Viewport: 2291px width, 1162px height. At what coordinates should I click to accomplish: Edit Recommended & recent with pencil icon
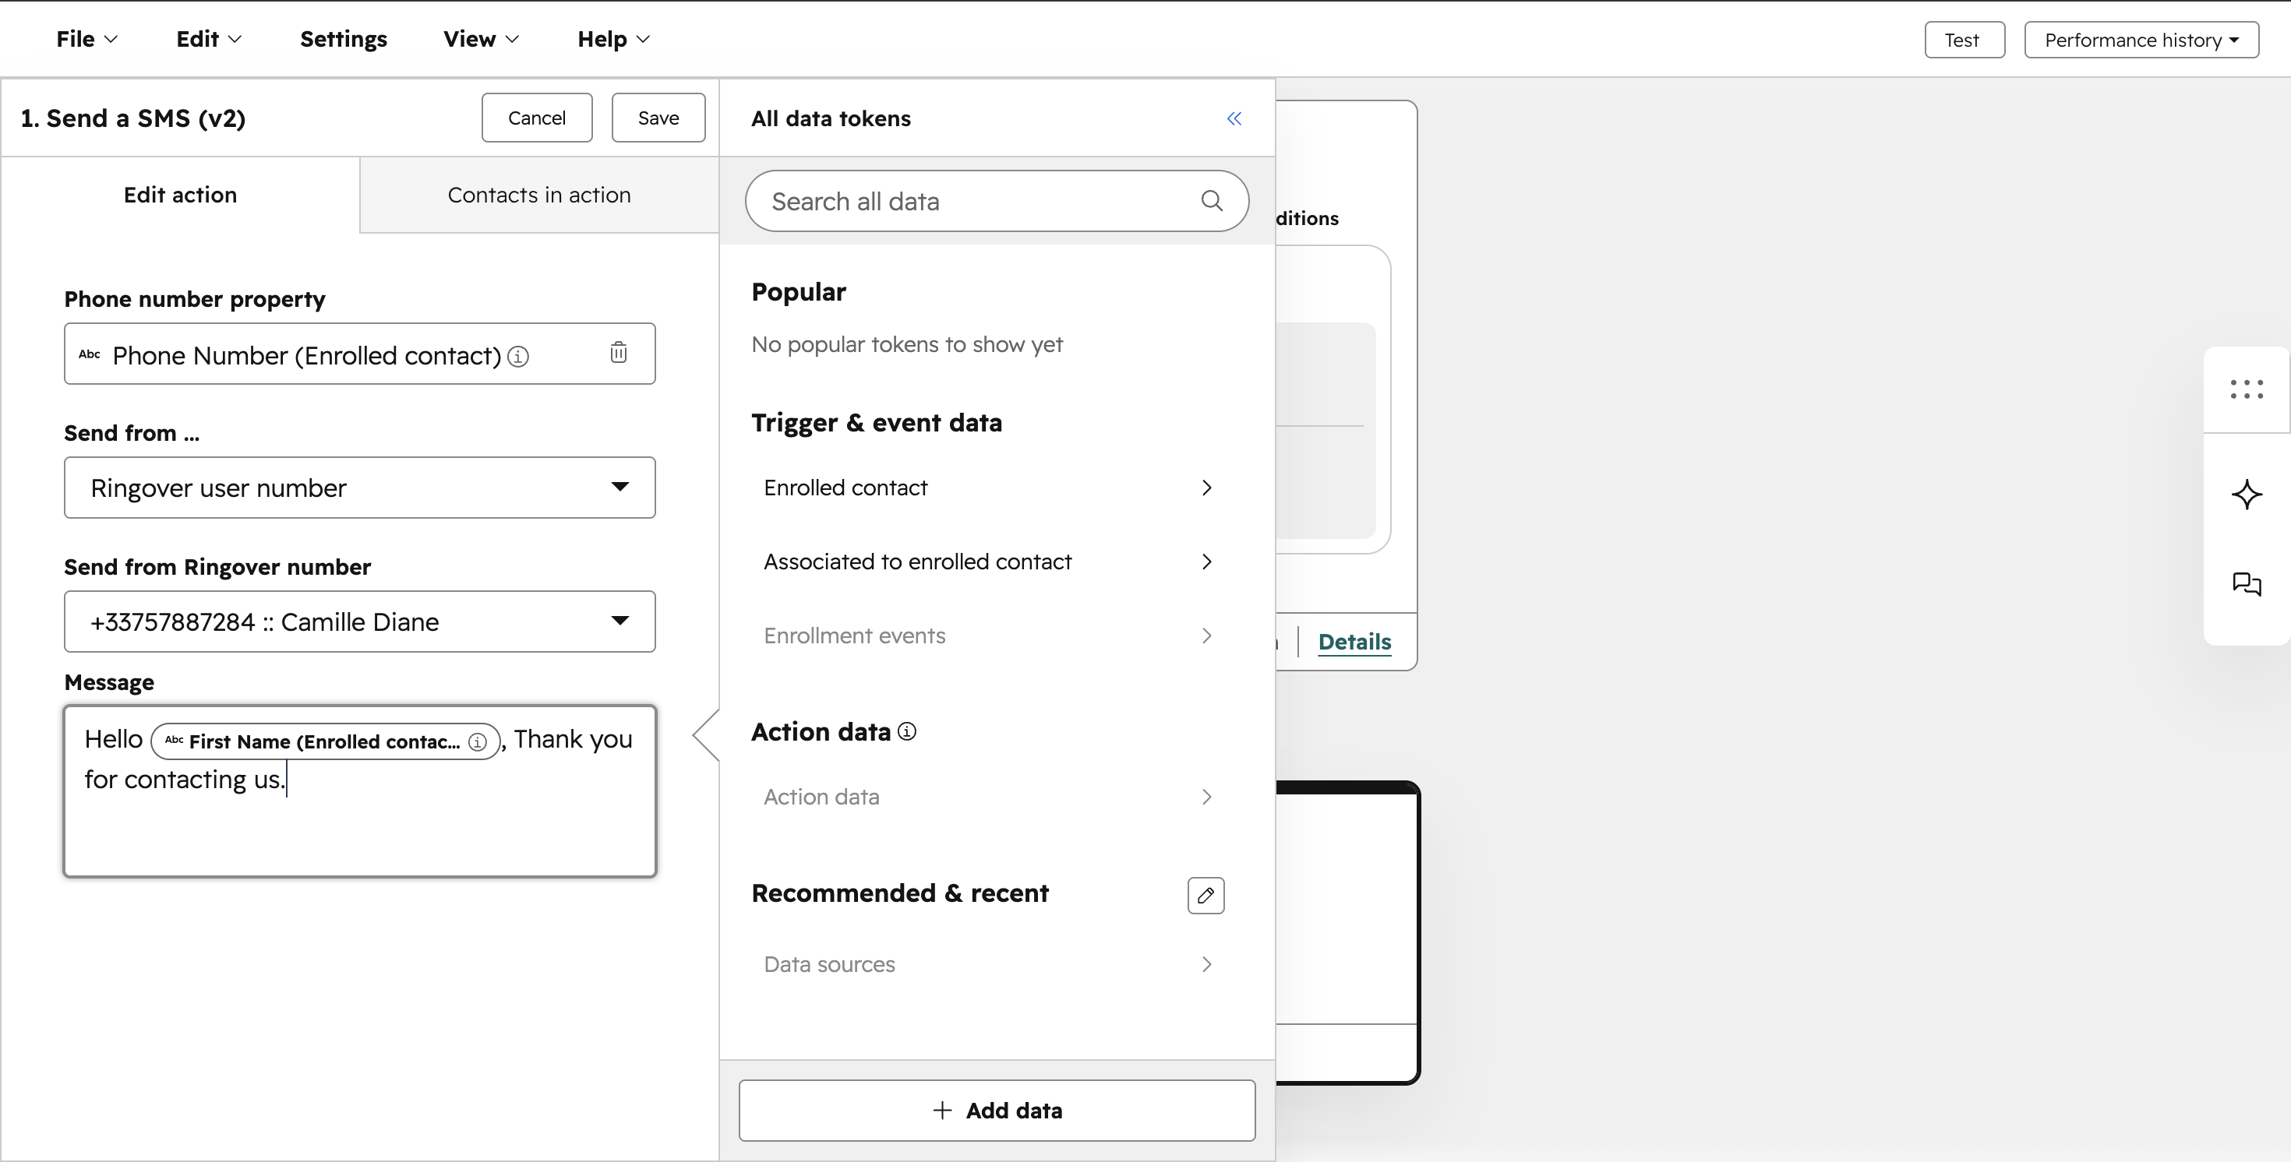click(x=1205, y=894)
